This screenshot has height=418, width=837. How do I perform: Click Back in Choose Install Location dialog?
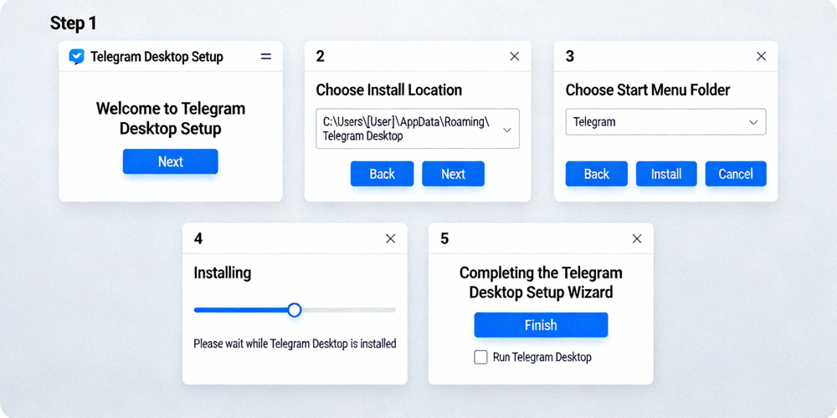point(382,174)
